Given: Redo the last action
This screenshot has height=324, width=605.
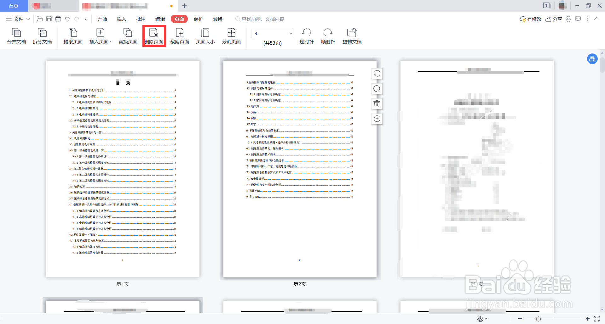Looking at the screenshot, I should (x=77, y=19).
